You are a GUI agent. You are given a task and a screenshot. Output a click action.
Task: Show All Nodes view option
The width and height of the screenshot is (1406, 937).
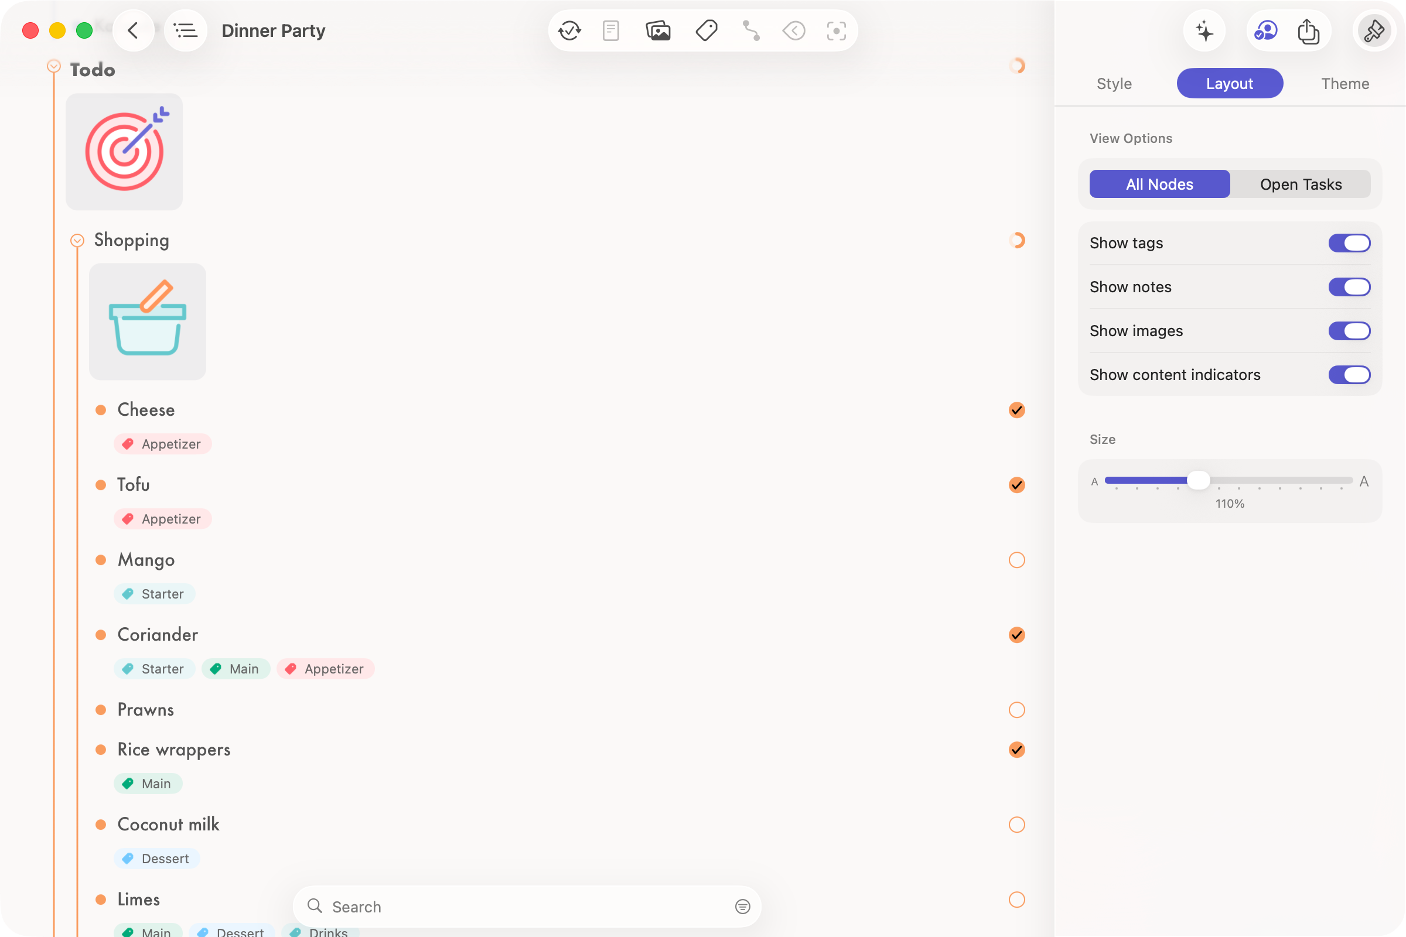pos(1159,184)
